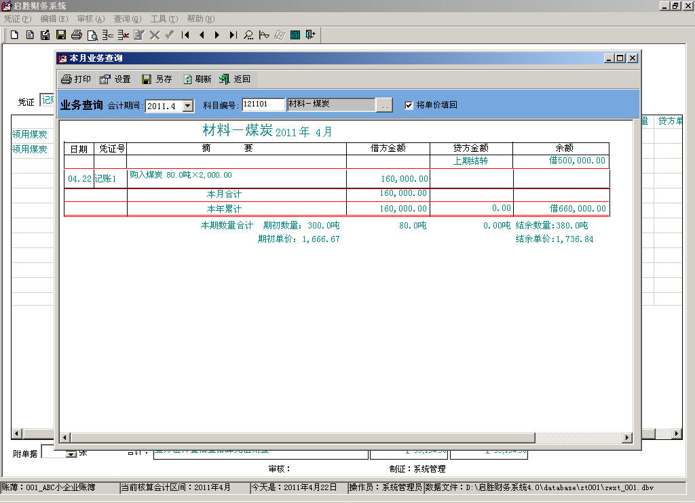Open 查询 menu

(127, 19)
